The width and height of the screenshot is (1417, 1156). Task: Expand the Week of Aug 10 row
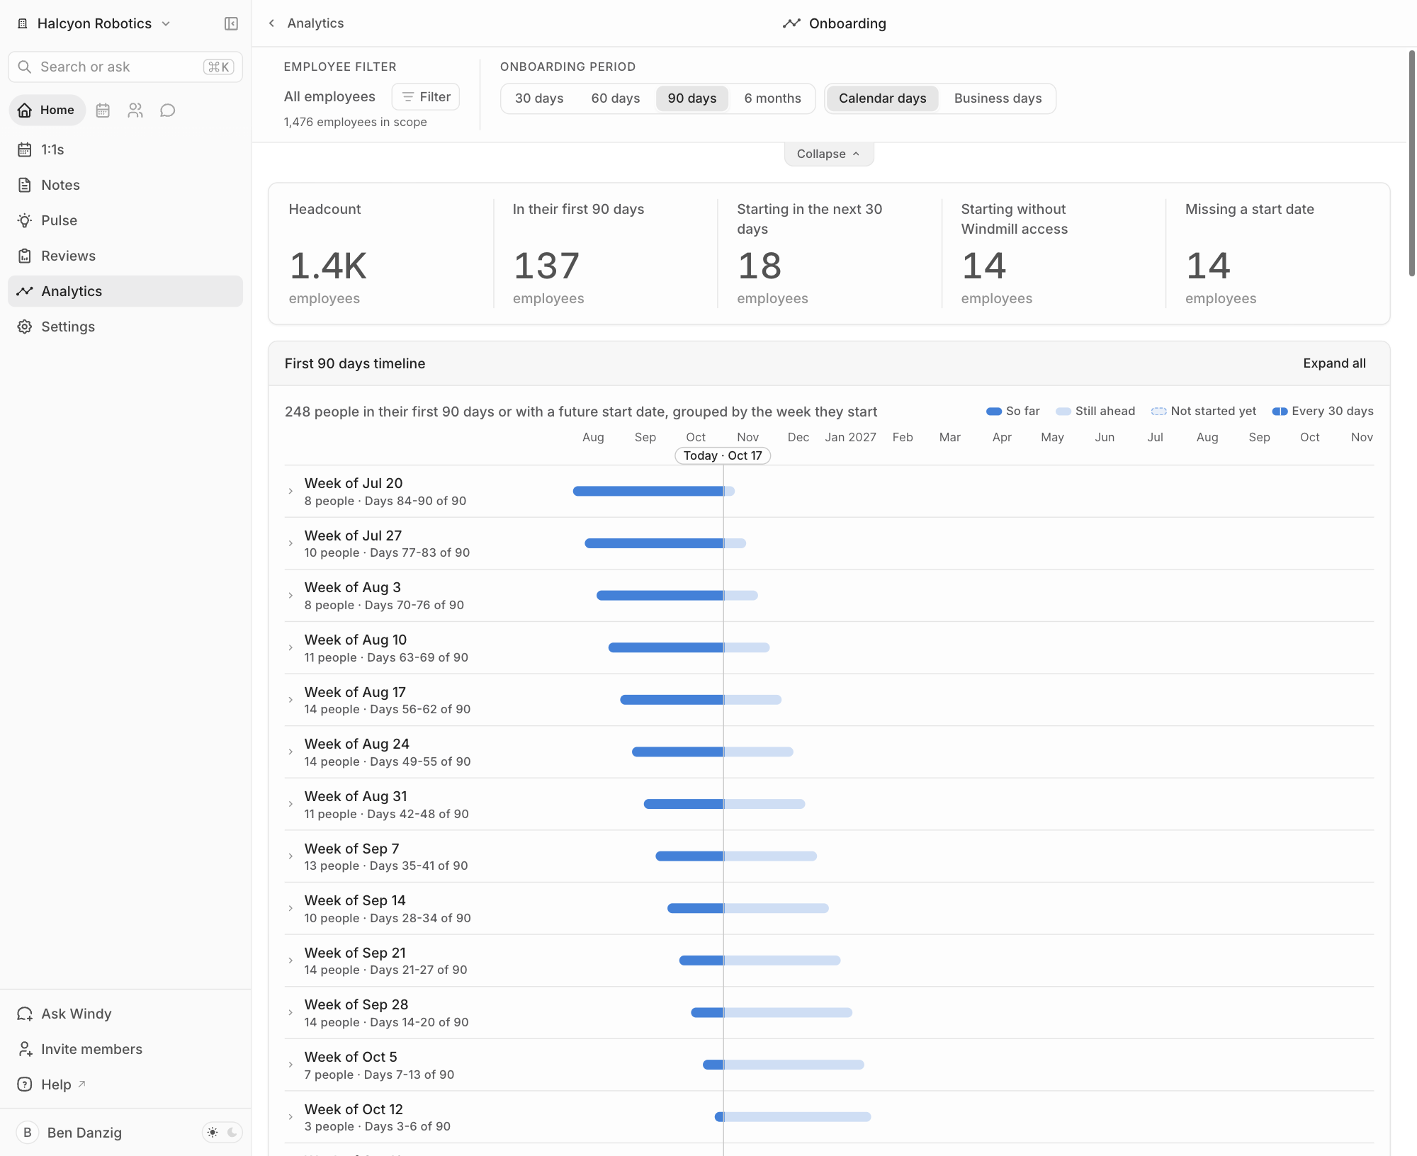point(290,648)
